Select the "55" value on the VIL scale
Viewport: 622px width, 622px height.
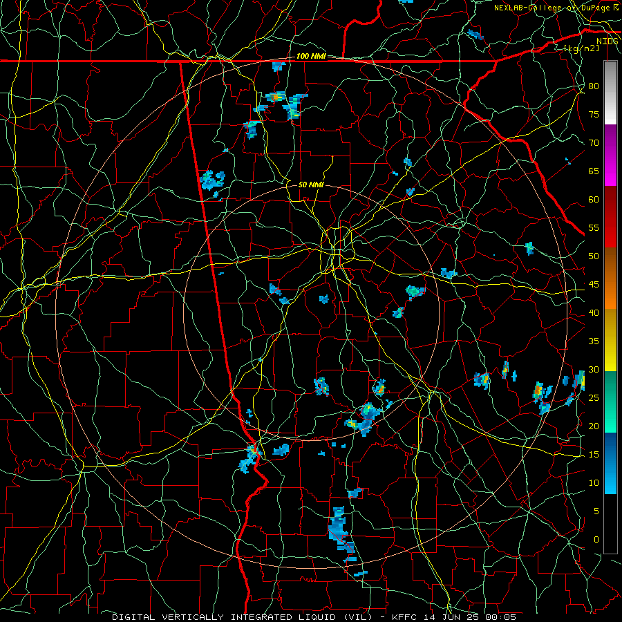coord(594,228)
